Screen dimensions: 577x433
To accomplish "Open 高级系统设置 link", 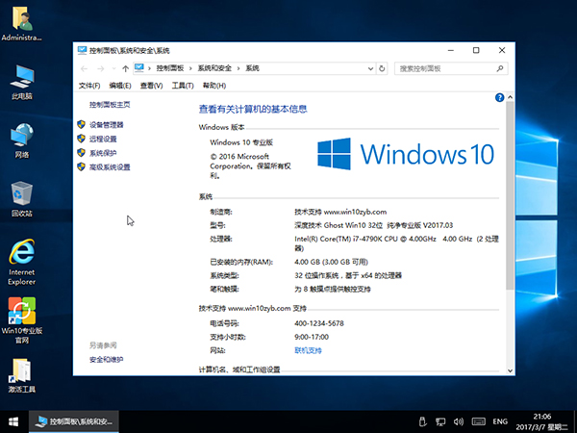I will pos(110,167).
